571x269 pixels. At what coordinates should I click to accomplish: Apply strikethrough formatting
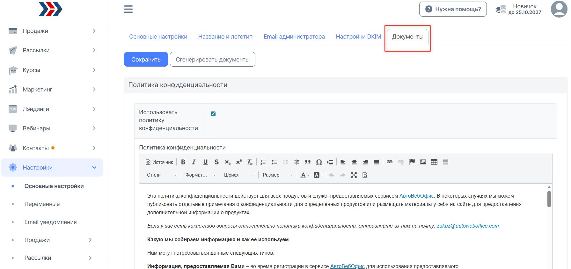[216, 162]
